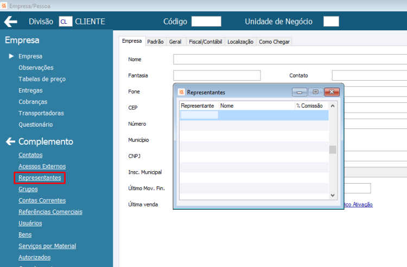Click the Contas Correntes link

(42, 200)
